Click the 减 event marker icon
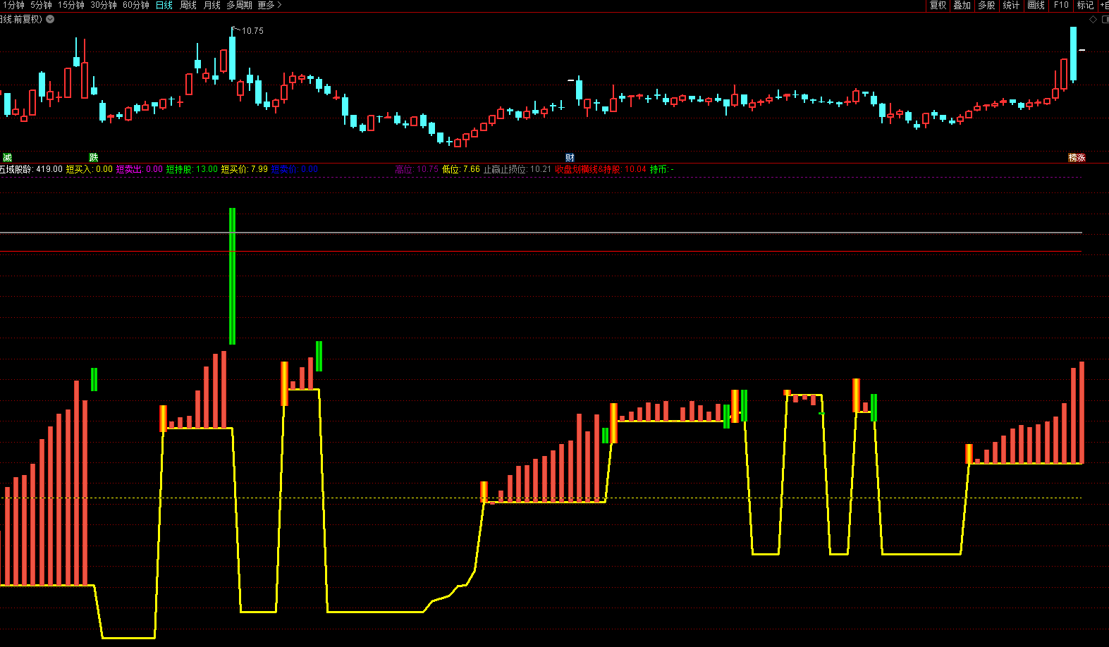The width and height of the screenshot is (1109, 647). pos(7,157)
